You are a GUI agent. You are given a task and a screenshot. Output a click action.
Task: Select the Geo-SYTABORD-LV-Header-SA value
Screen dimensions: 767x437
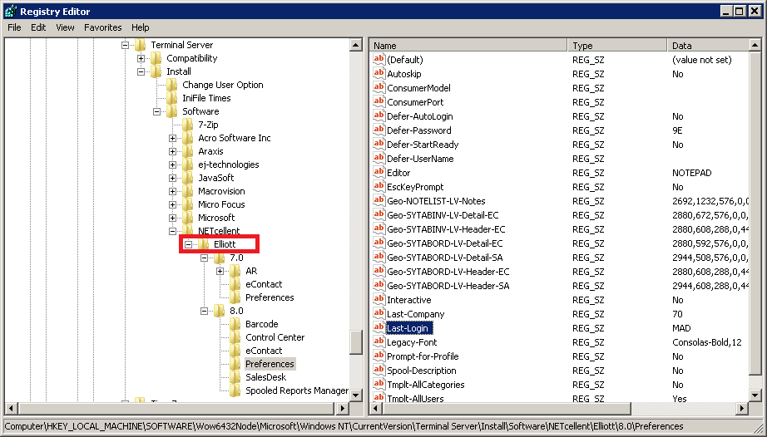click(x=448, y=286)
